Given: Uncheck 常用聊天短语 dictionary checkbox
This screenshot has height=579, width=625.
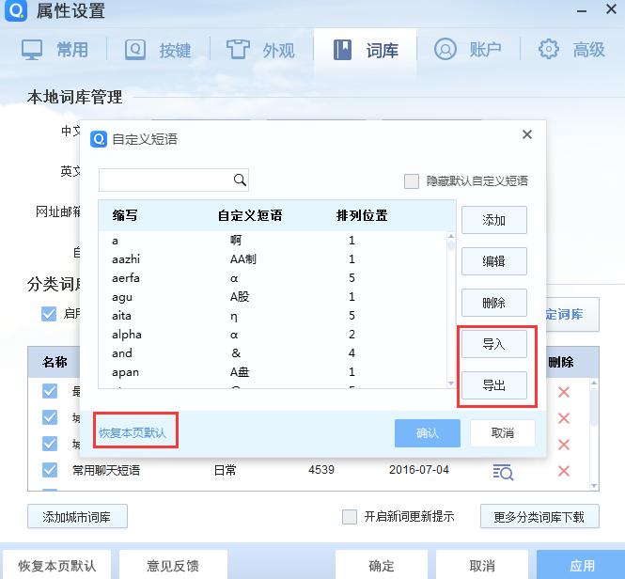Looking at the screenshot, I should coord(50,470).
